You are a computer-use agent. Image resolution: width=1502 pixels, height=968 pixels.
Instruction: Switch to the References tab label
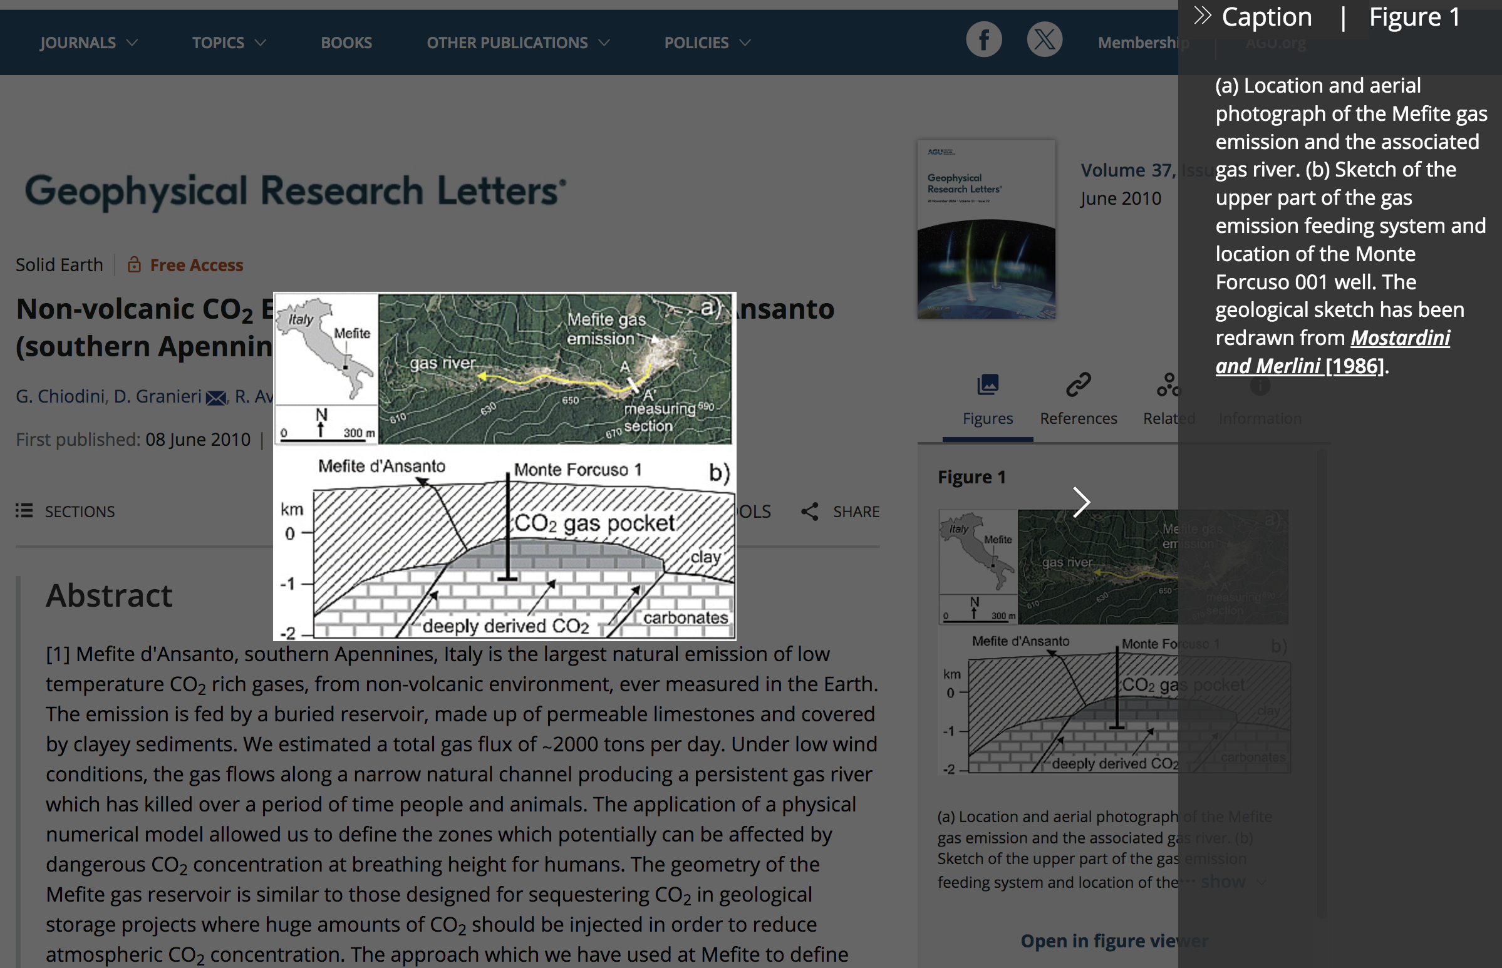pyautogui.click(x=1078, y=418)
